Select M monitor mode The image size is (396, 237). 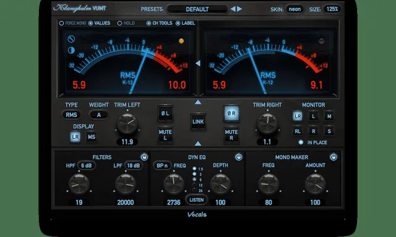click(329, 117)
